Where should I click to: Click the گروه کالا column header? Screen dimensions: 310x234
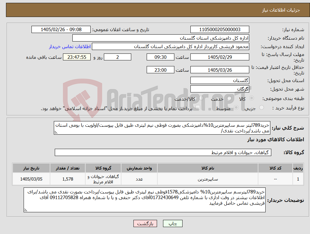[x=103, y=168]
